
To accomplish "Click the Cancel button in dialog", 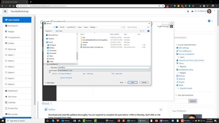I will pyautogui.click(x=144, y=82).
